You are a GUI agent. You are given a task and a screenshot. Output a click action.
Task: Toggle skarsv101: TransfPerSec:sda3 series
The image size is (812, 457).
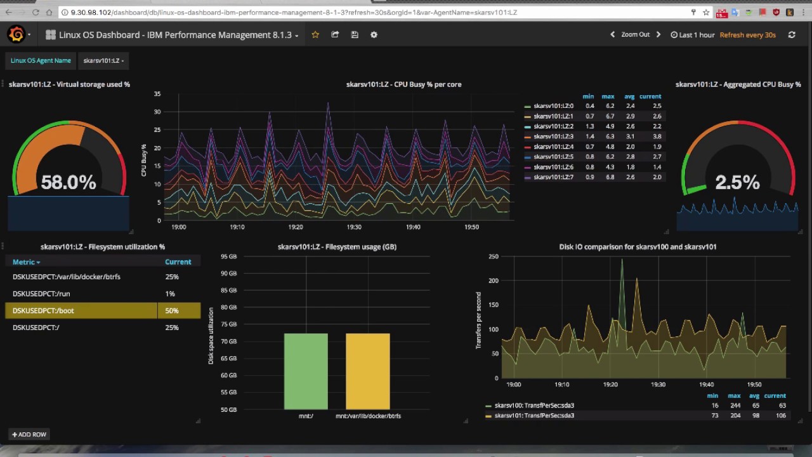click(534, 416)
